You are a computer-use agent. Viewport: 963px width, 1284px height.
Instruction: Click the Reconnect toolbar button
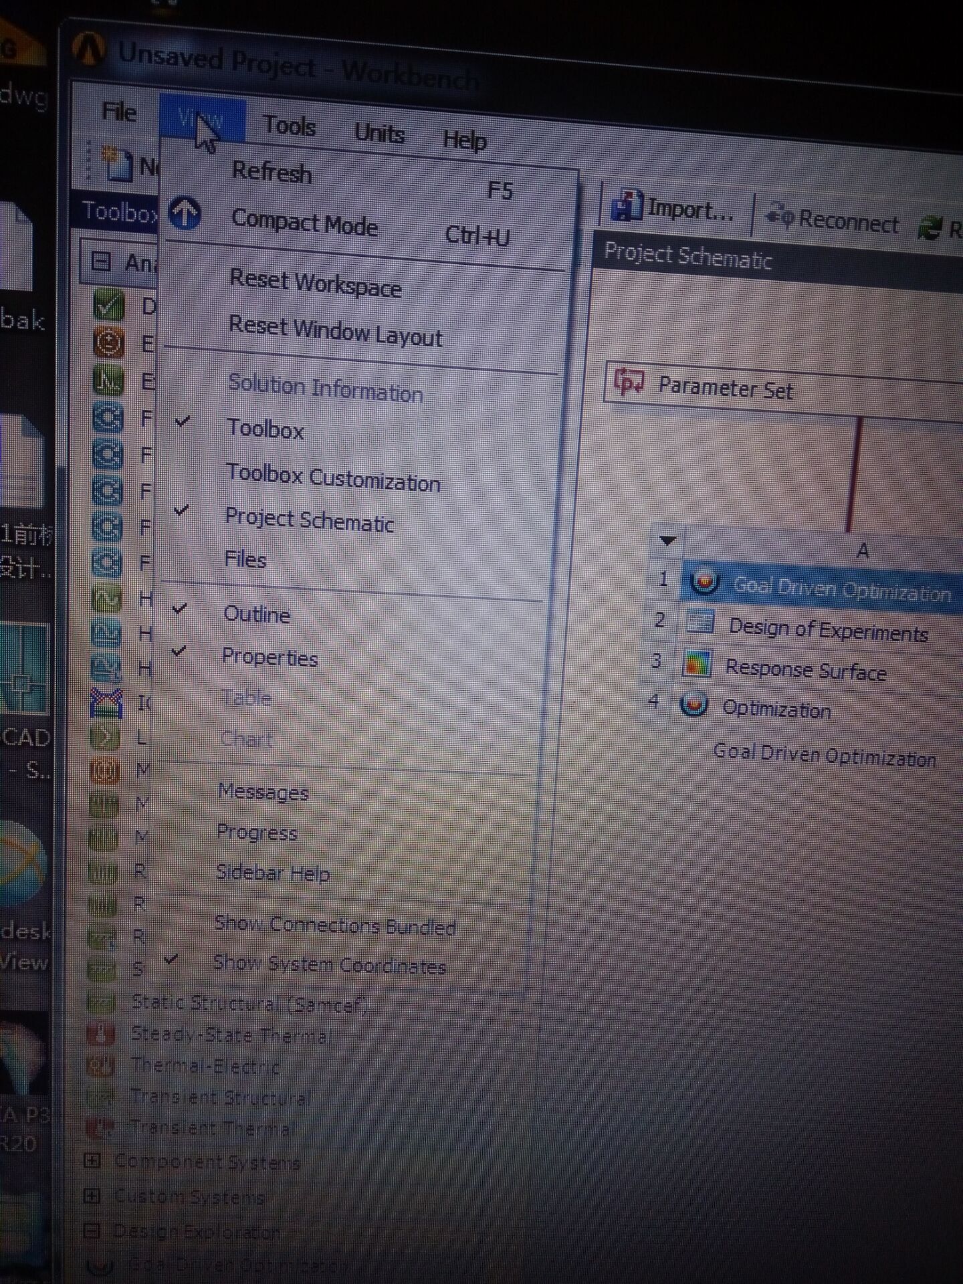(833, 219)
